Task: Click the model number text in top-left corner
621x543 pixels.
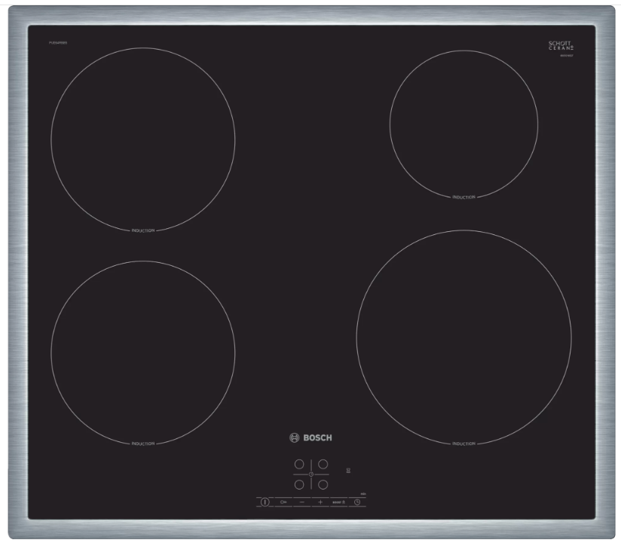Action: 60,40
